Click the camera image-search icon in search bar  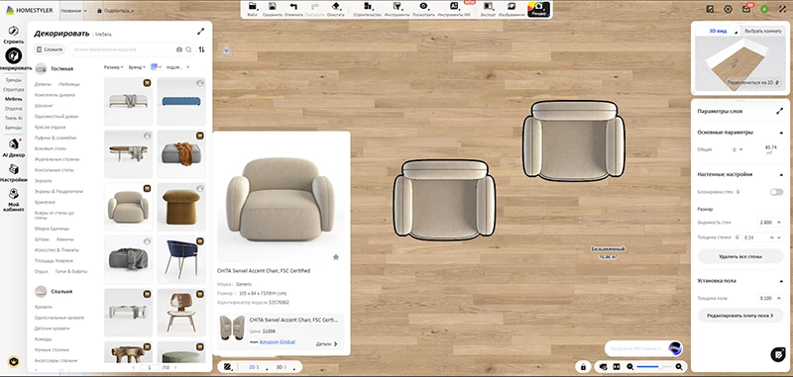coord(179,49)
